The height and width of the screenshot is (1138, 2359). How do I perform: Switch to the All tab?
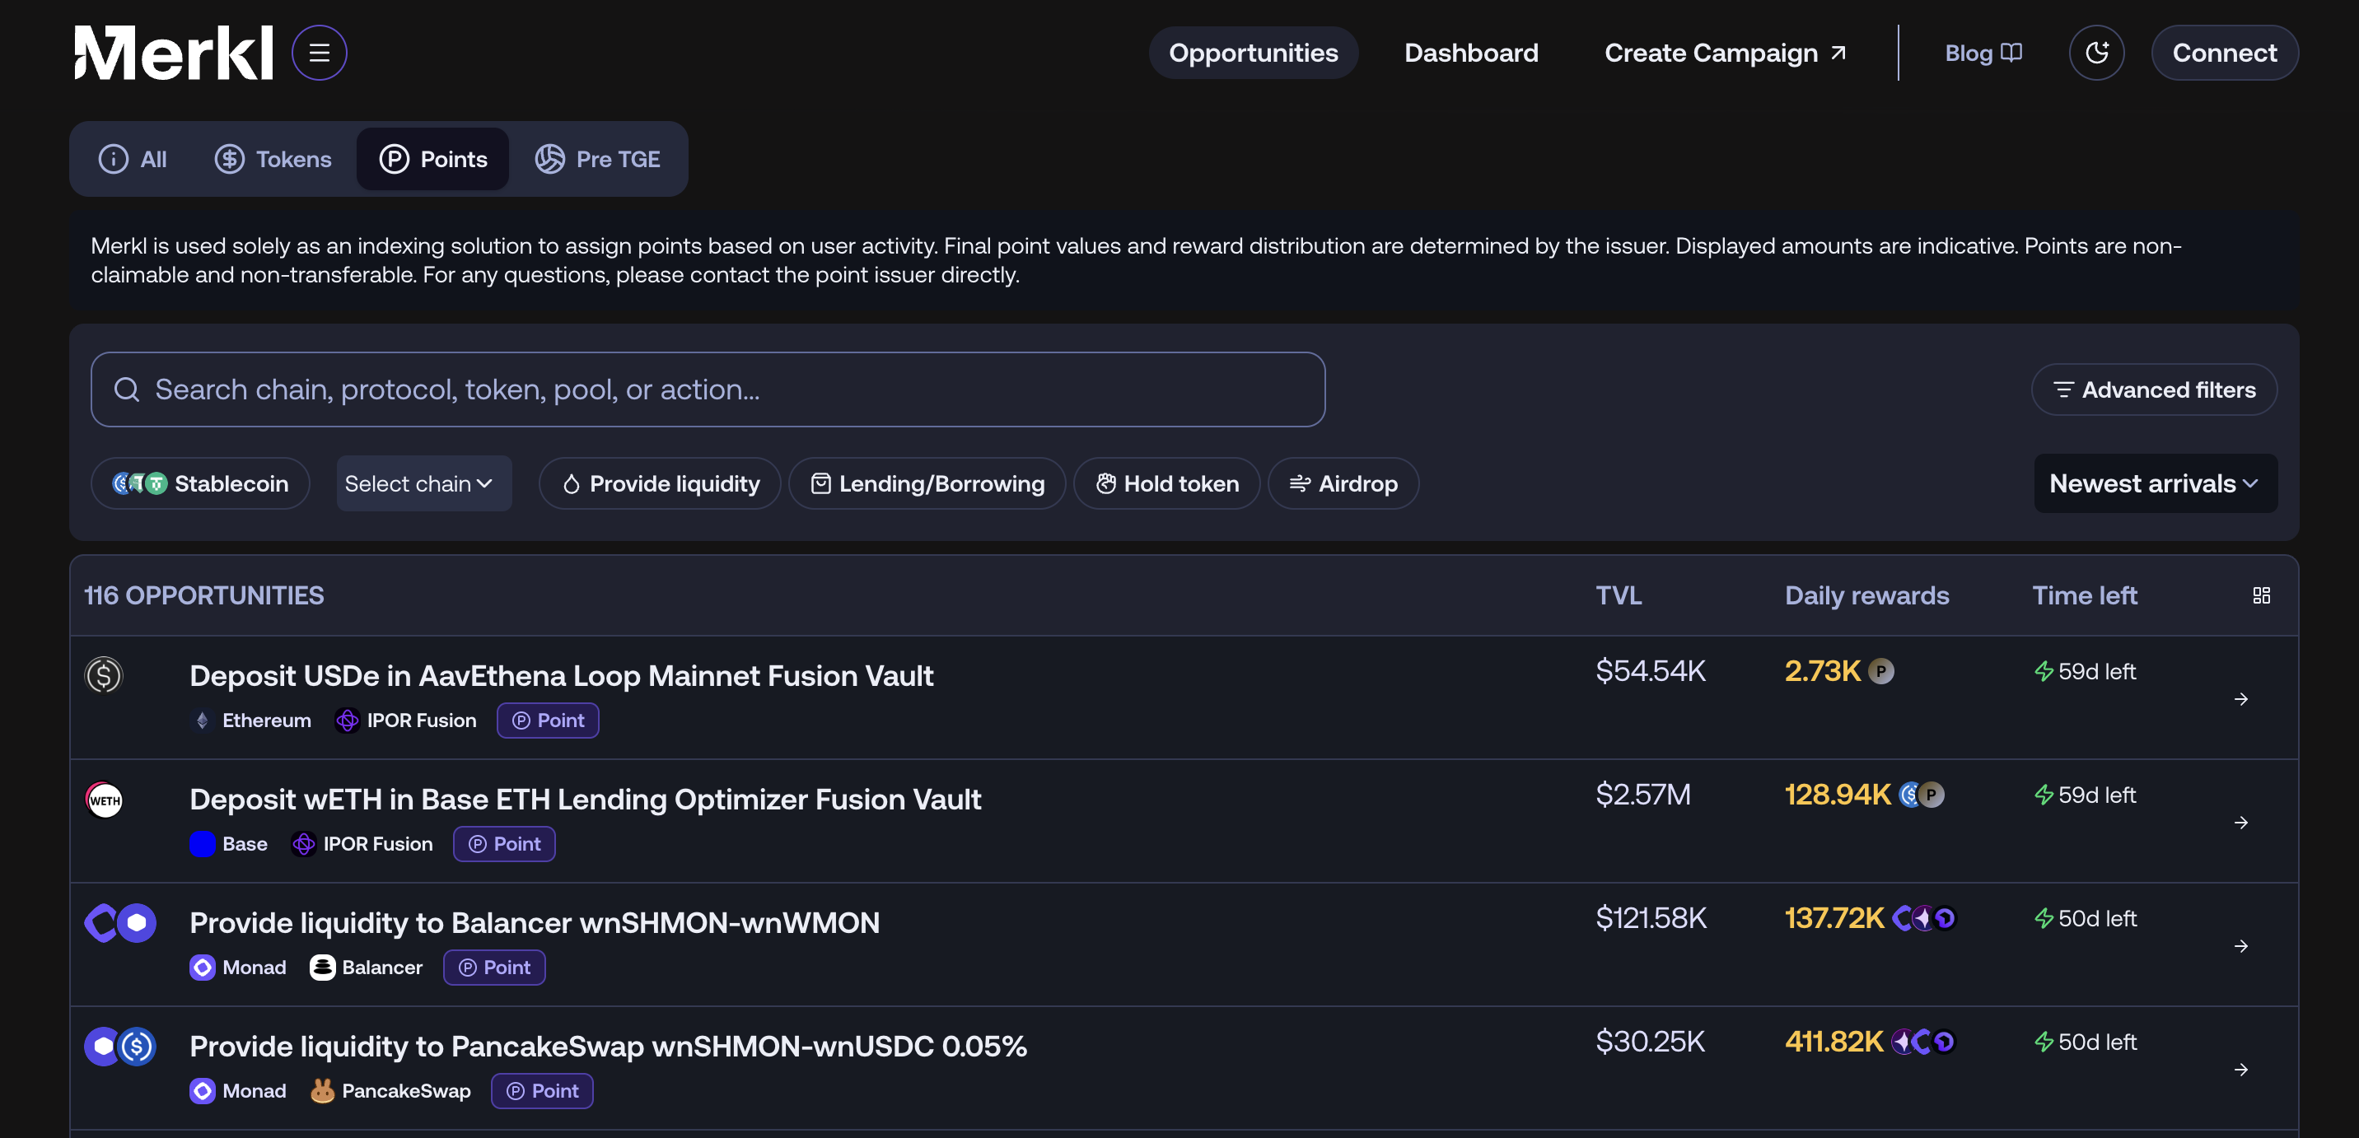[133, 159]
